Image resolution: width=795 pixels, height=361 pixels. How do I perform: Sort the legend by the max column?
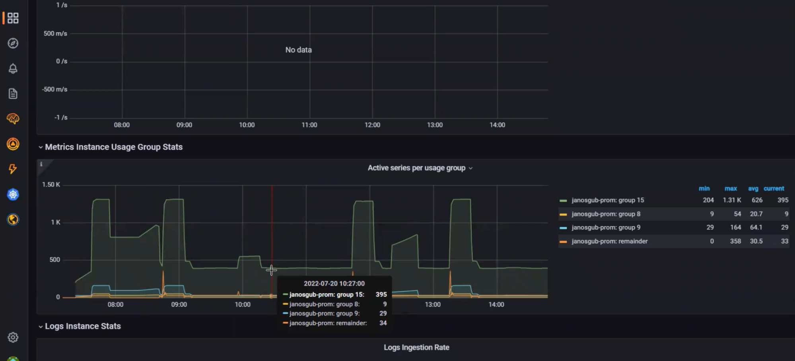tap(731, 188)
